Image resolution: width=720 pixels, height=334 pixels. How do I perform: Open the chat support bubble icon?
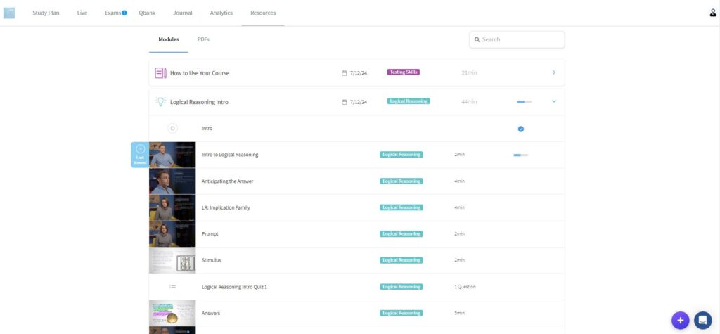coord(702,320)
